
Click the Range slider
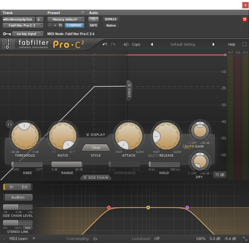pos(67,164)
